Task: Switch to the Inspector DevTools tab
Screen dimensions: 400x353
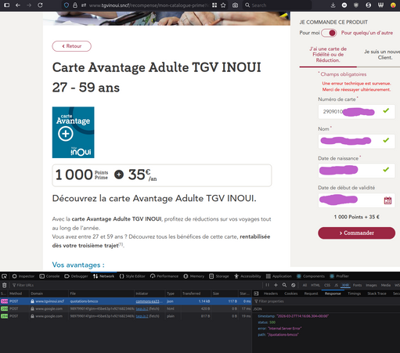Action: pyautogui.click(x=23, y=276)
